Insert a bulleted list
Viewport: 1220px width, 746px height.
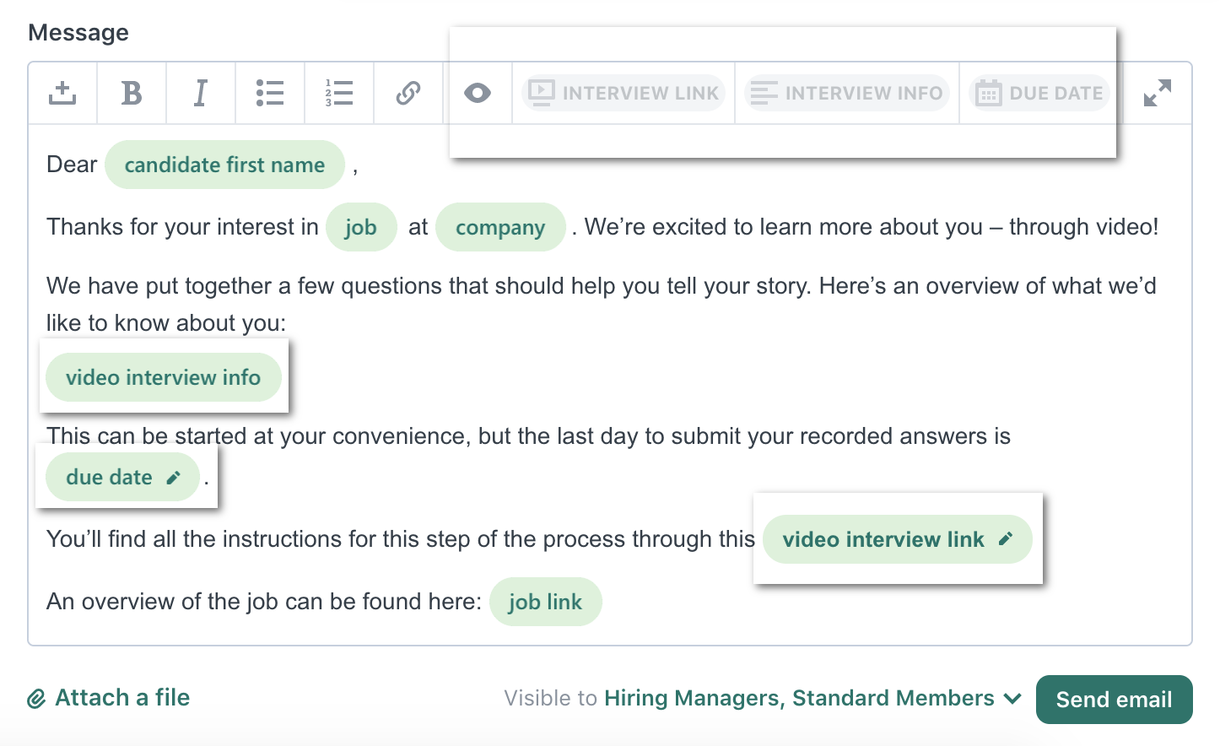pos(270,93)
